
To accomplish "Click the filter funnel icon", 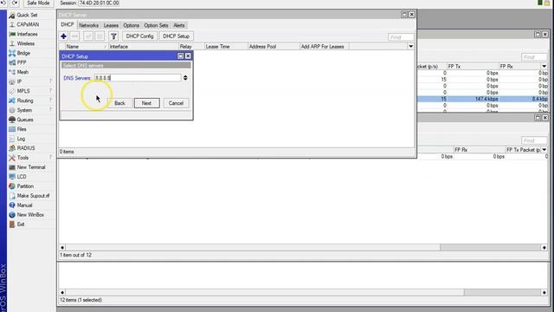I will (113, 36).
